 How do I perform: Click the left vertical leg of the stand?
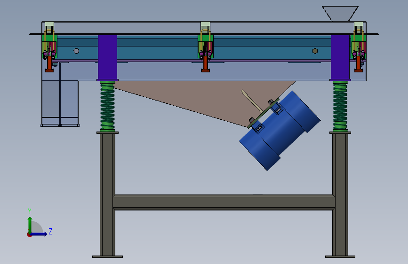pos(107,194)
